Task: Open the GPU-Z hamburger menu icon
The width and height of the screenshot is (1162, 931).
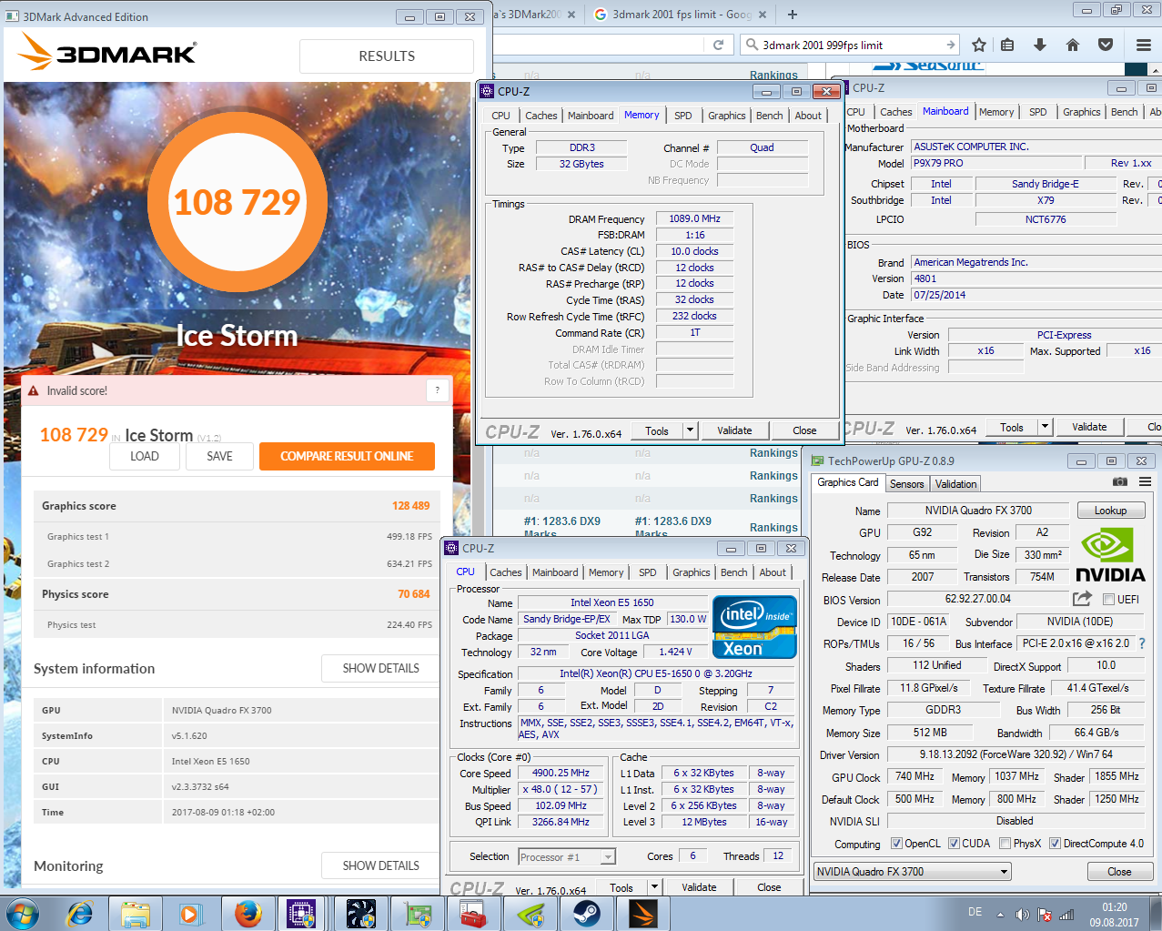Action: coord(1146,481)
